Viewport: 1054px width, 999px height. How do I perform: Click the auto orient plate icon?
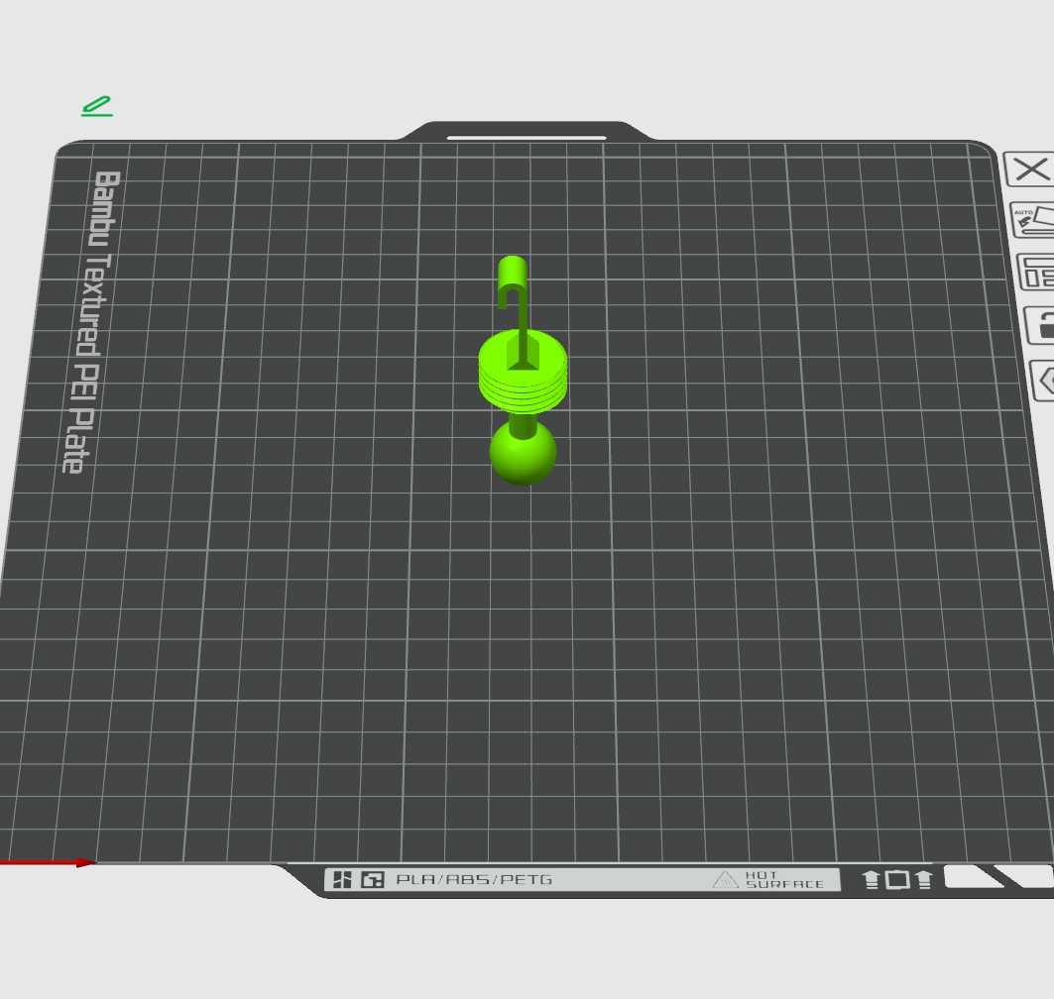1033,220
